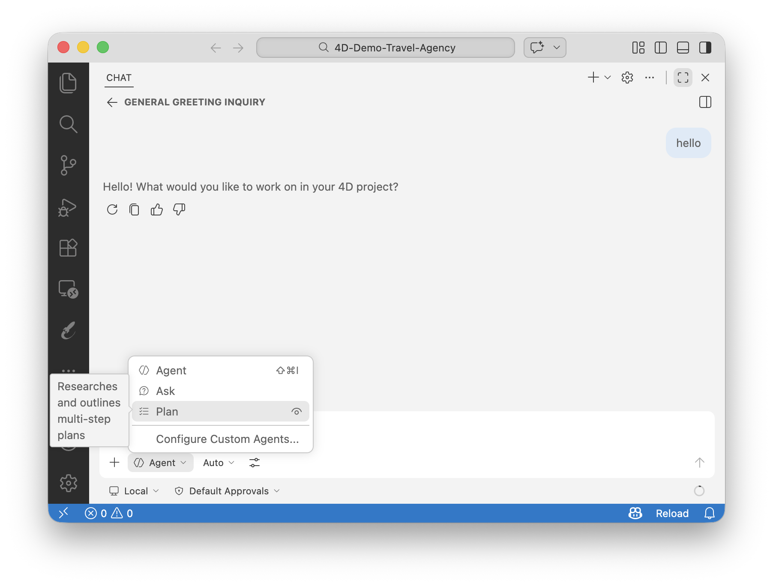773x586 pixels.
Task: Toggle the bottom panel layout
Action: click(x=683, y=48)
